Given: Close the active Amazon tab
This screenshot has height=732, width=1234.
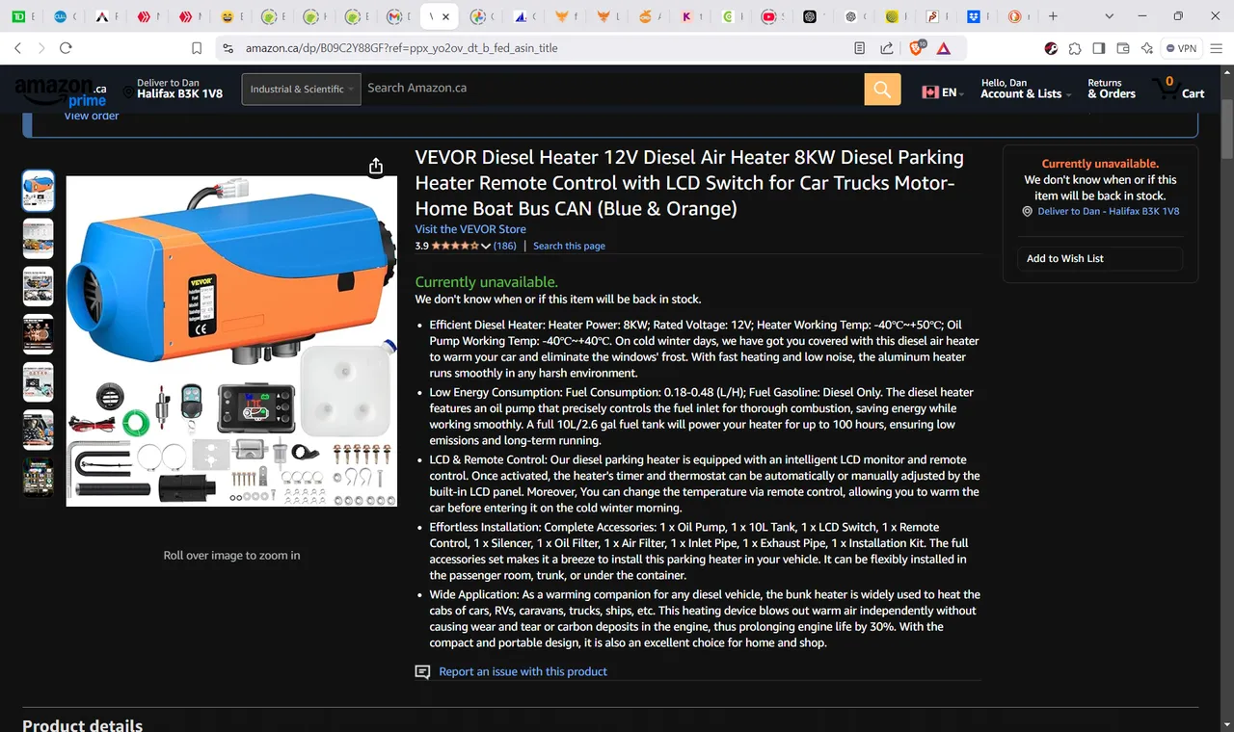Looking at the screenshot, I should pos(445,16).
